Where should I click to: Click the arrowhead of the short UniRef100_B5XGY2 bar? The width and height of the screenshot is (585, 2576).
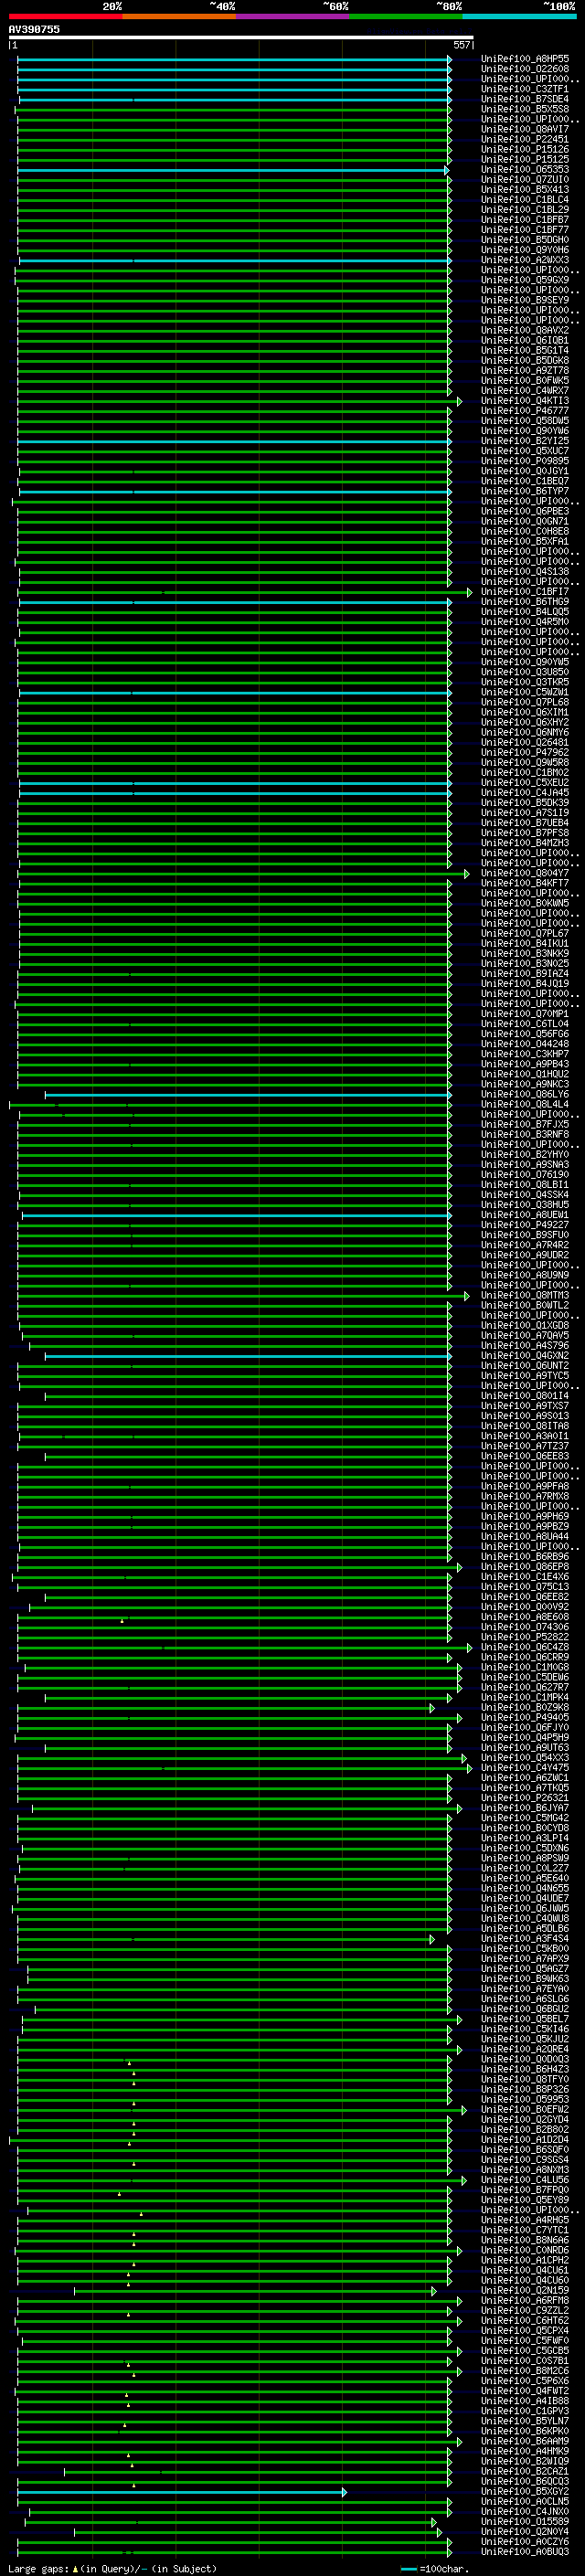344,2492
